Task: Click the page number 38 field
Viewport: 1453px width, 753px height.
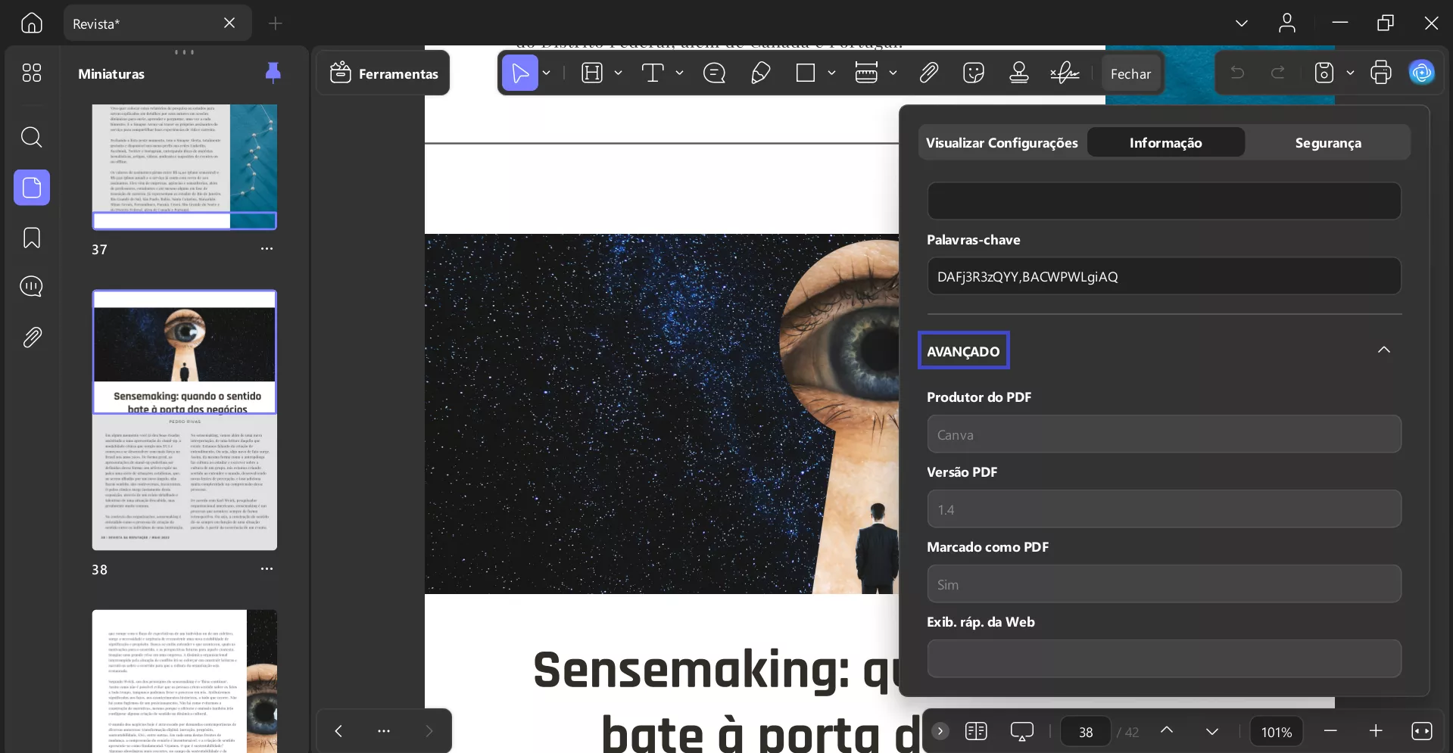Action: point(1085,732)
